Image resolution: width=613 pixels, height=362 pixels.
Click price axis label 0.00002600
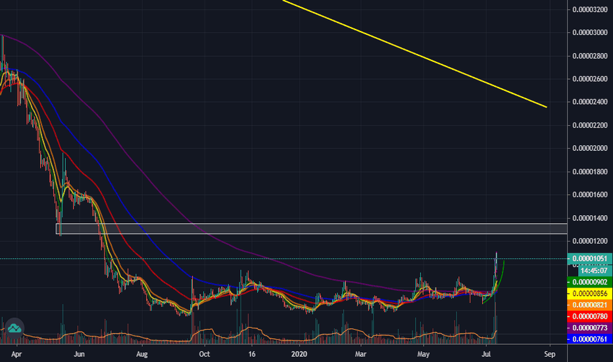[x=590, y=79]
